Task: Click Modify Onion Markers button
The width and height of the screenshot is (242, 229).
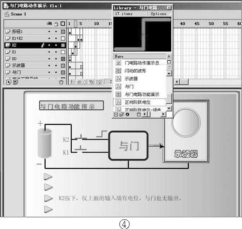Action: point(99,82)
